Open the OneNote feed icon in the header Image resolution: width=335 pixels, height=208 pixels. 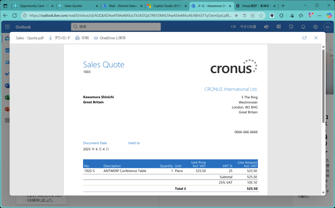click(279, 27)
